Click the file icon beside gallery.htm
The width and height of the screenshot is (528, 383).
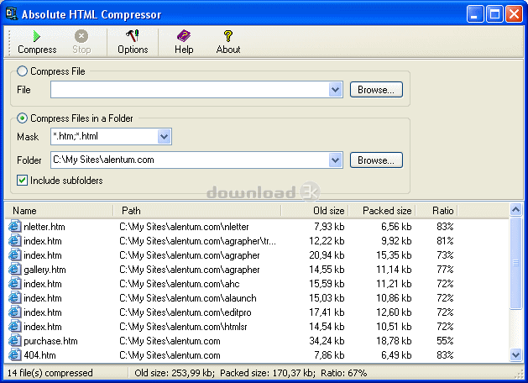coord(14,269)
